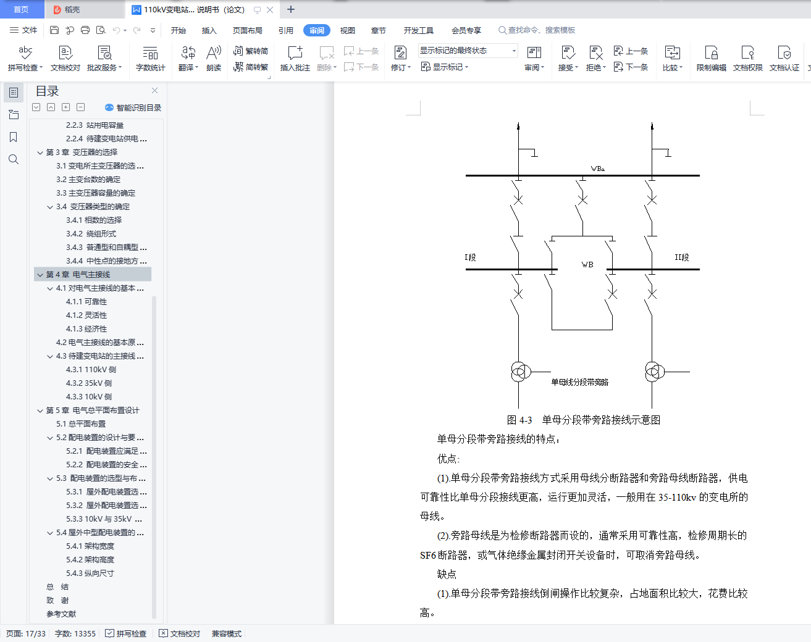Screen dimensions: 811x642
Task: Open the search panel in the sidebar
Action: click(x=14, y=159)
